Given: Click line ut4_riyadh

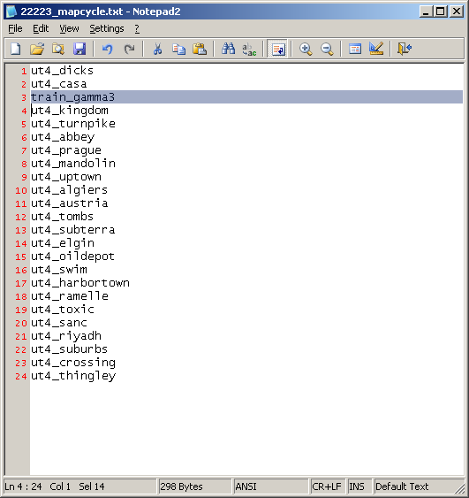Looking at the screenshot, I should 66,336.
